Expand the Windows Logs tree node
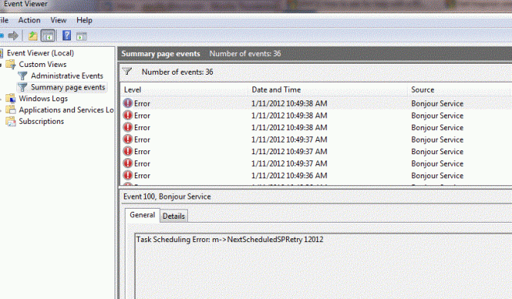The image size is (512, 299). [x=1, y=99]
